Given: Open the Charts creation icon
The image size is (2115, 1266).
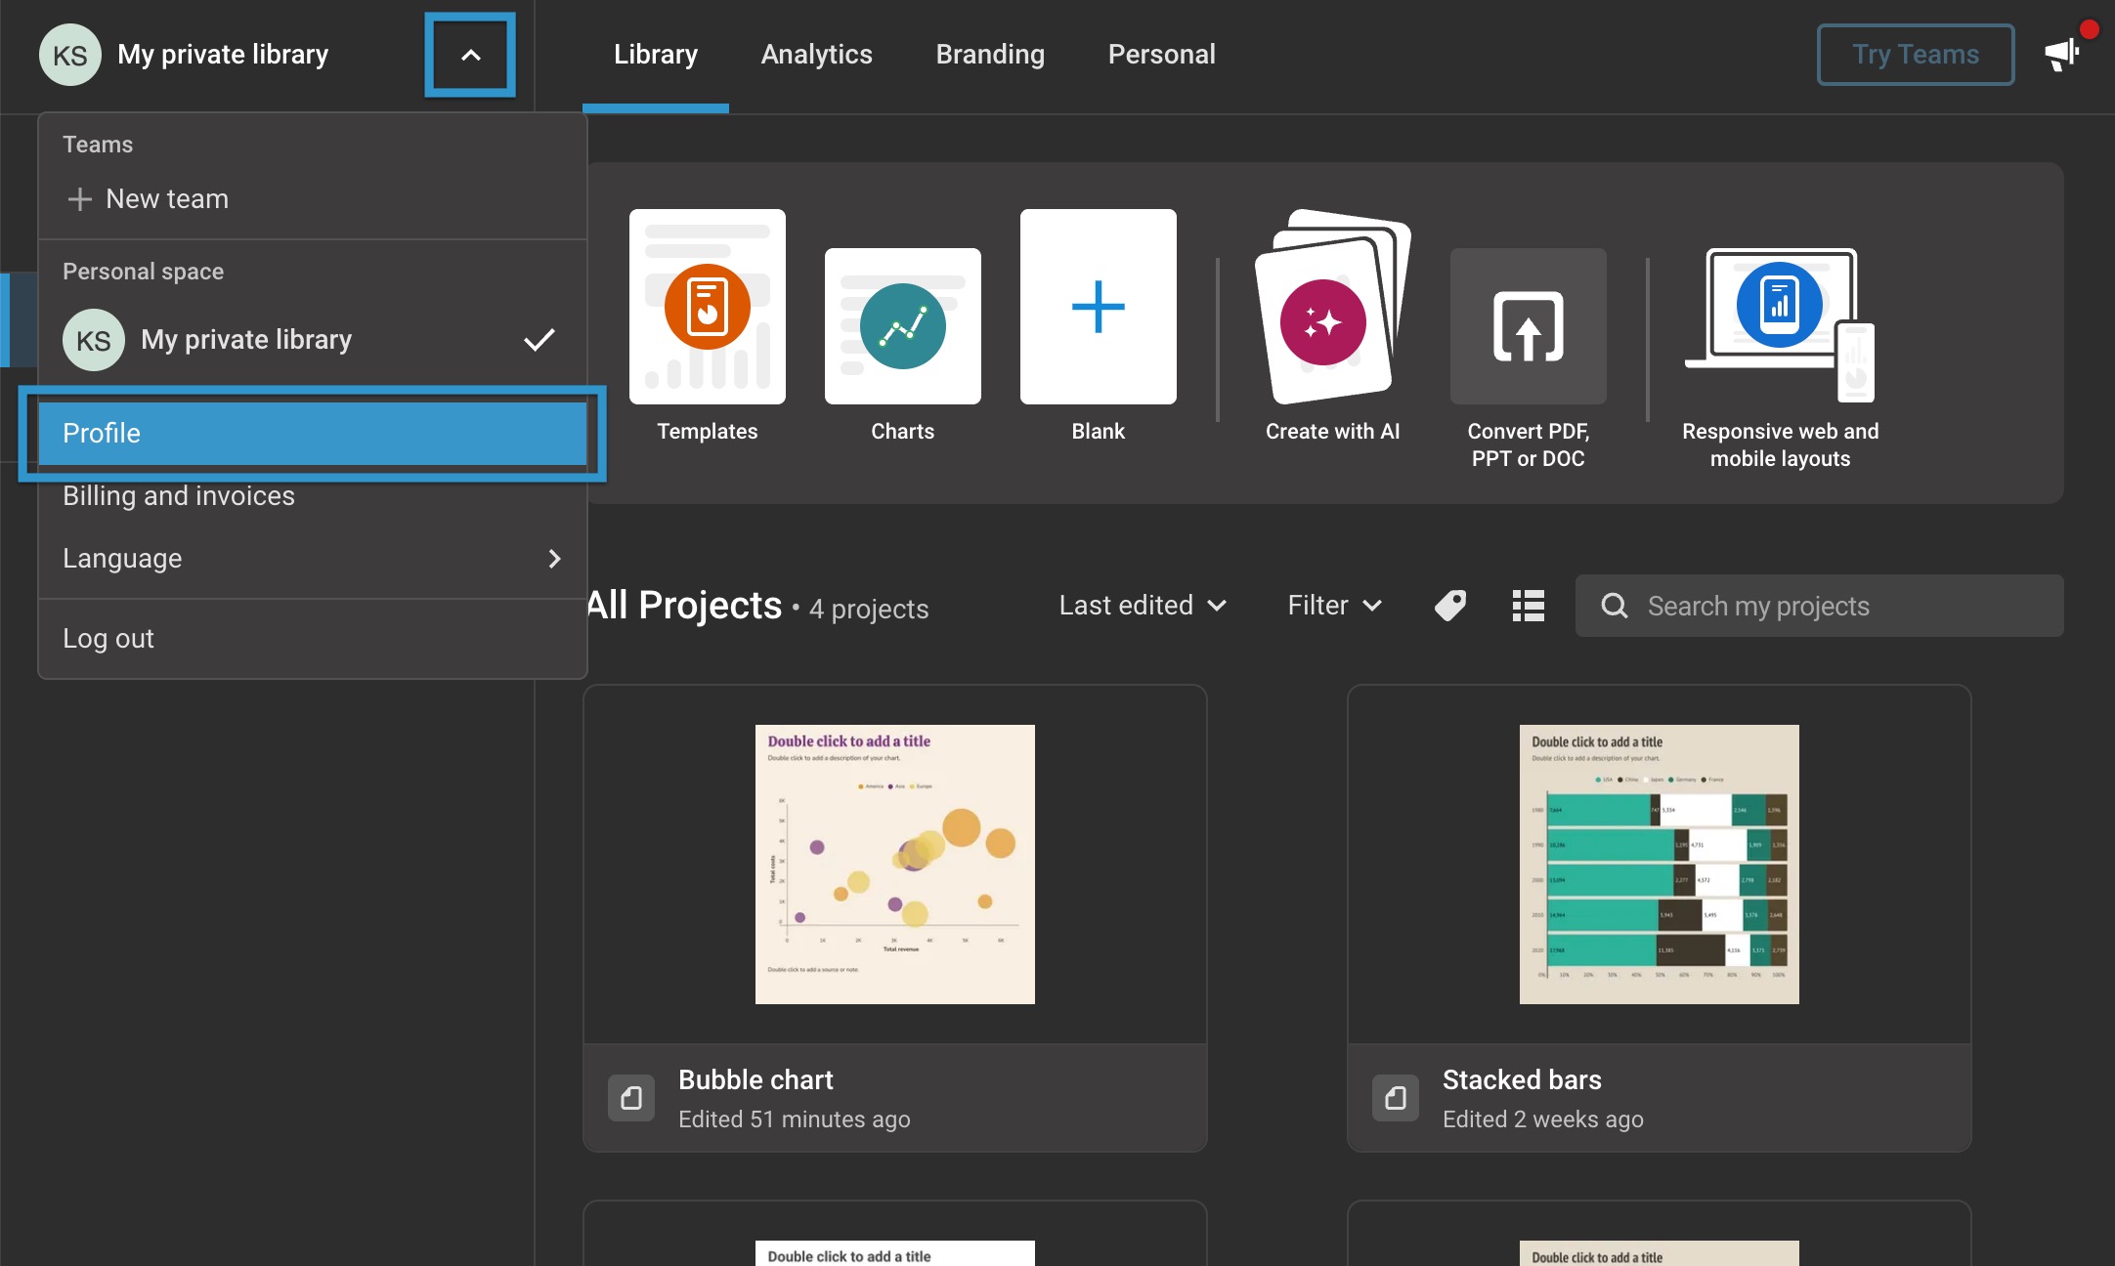Looking at the screenshot, I should 902,326.
